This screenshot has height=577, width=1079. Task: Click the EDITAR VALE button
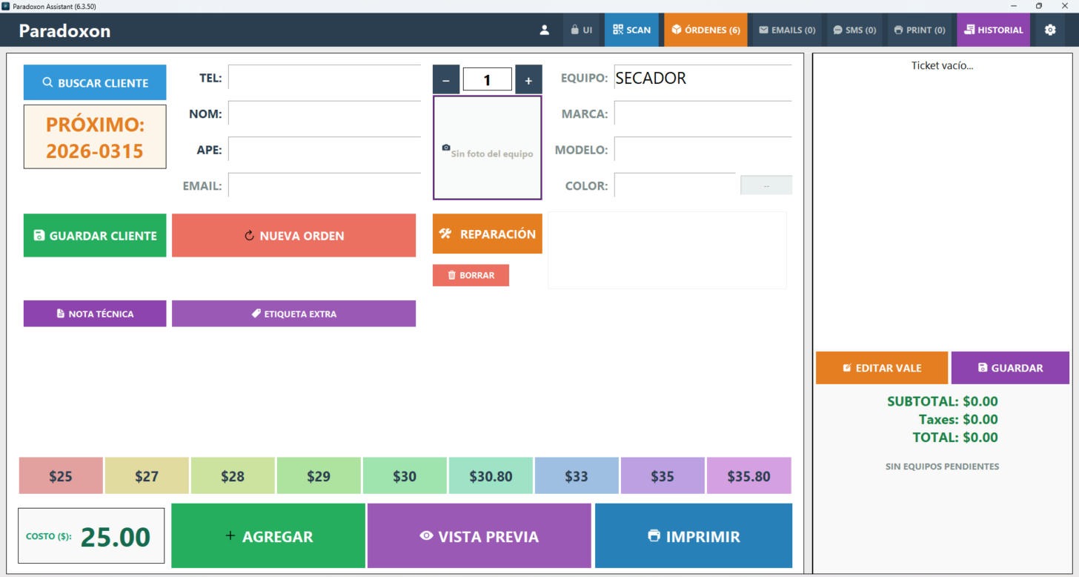click(x=882, y=368)
